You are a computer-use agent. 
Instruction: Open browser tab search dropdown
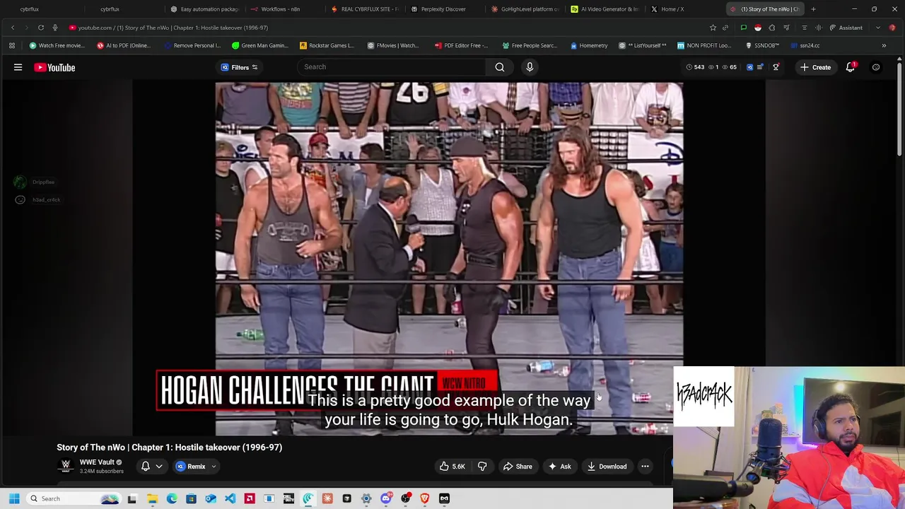(877, 28)
